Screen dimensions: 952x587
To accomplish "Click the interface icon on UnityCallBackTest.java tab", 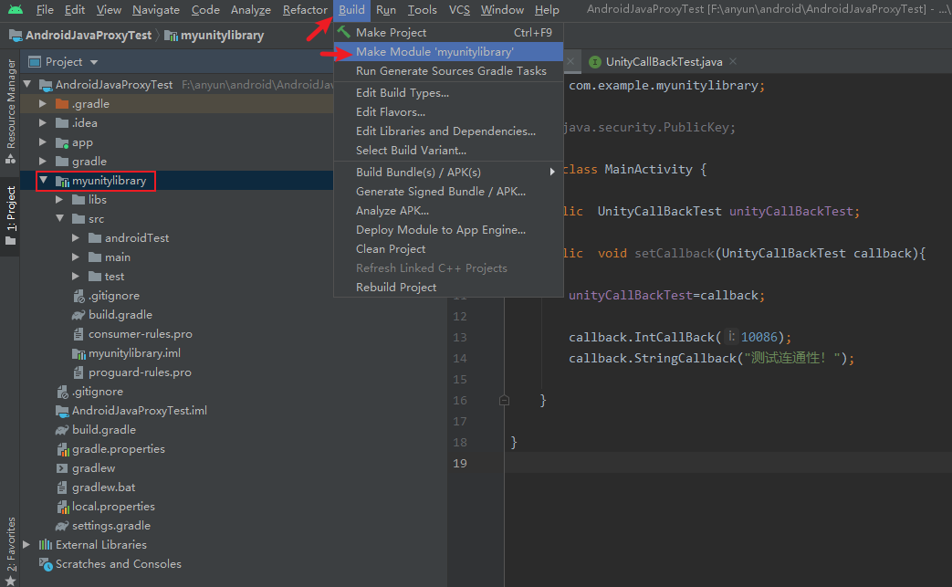I will pyautogui.click(x=595, y=62).
